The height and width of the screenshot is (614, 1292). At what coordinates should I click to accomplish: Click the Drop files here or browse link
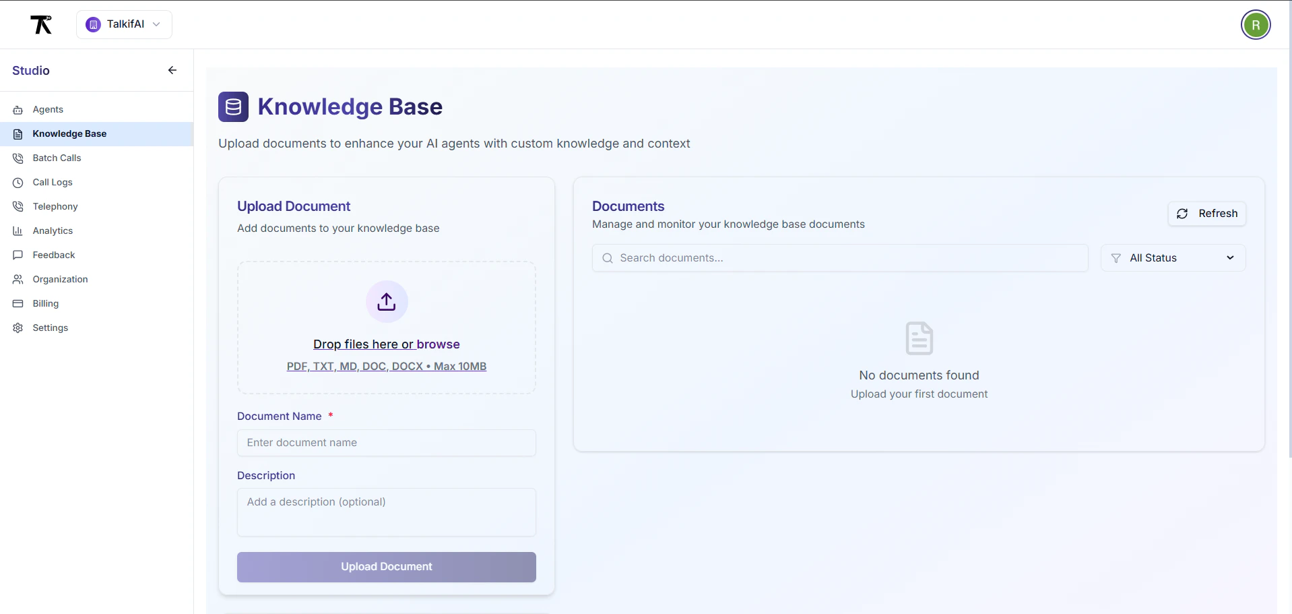pos(387,344)
